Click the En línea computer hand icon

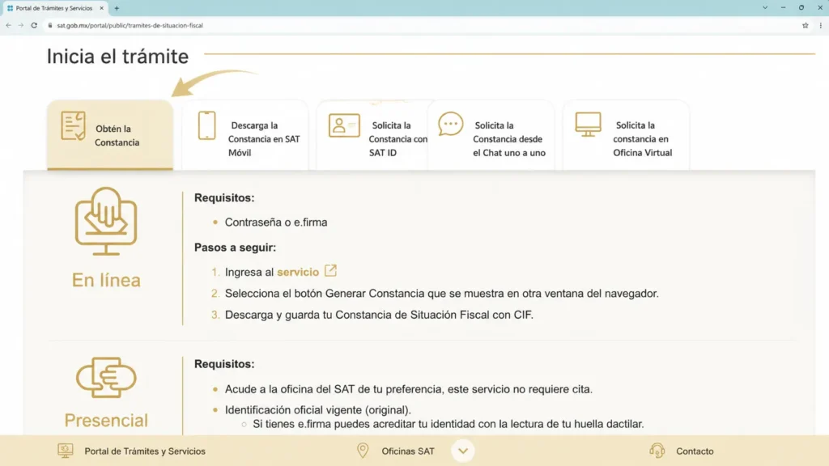[106, 221]
